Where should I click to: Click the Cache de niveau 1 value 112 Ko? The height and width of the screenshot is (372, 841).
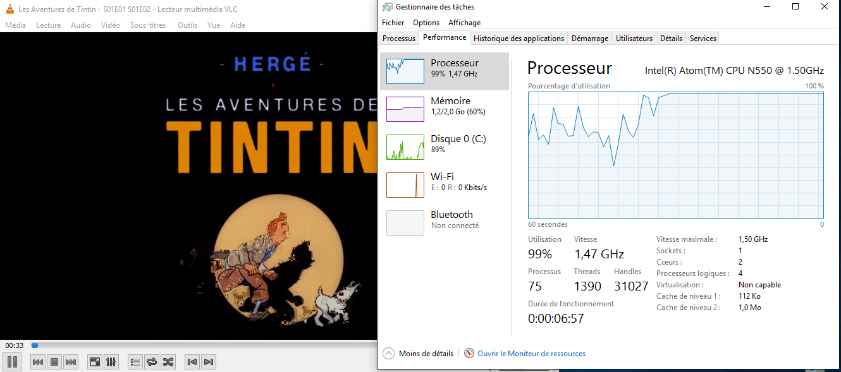749,296
